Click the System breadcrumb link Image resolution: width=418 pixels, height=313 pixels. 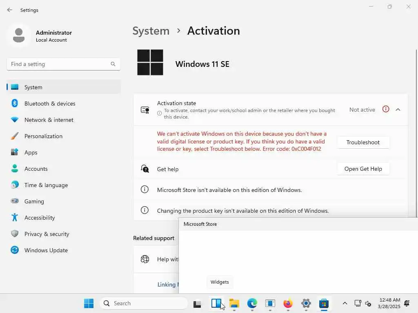(x=151, y=31)
